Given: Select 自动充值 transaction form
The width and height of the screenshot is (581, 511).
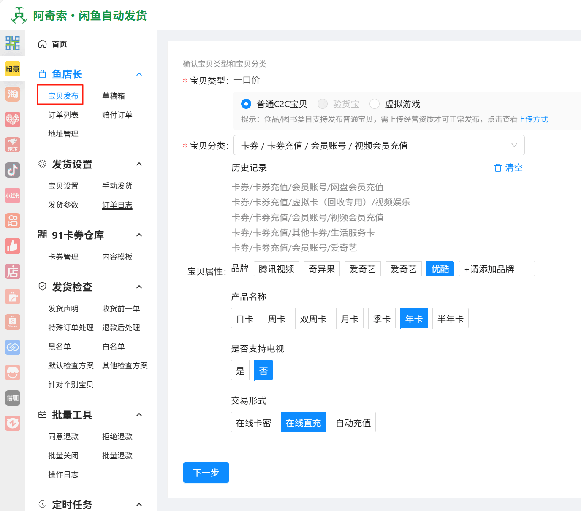Looking at the screenshot, I should coord(353,422).
